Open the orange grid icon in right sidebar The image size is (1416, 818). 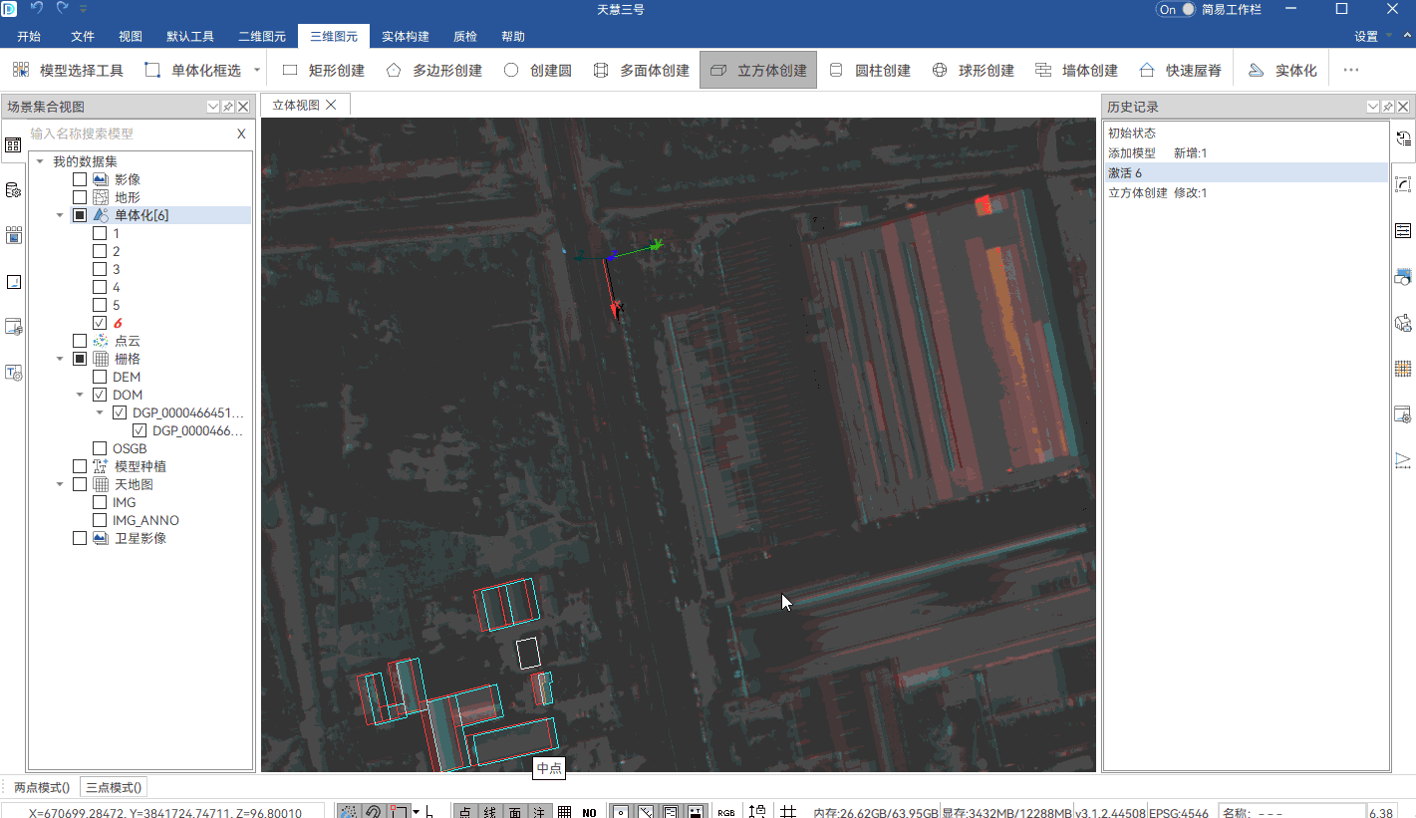click(x=1403, y=369)
